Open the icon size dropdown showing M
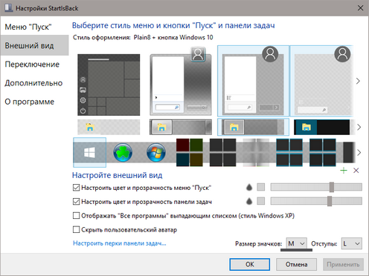Viewport: 369px width, 276px height. [x=296, y=243]
